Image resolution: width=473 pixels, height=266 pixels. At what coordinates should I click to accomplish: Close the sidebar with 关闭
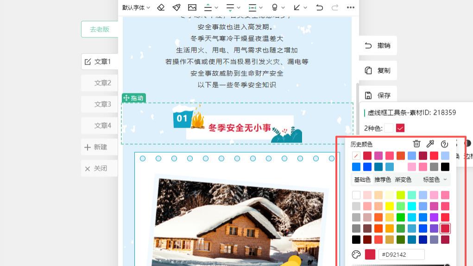tap(100, 168)
